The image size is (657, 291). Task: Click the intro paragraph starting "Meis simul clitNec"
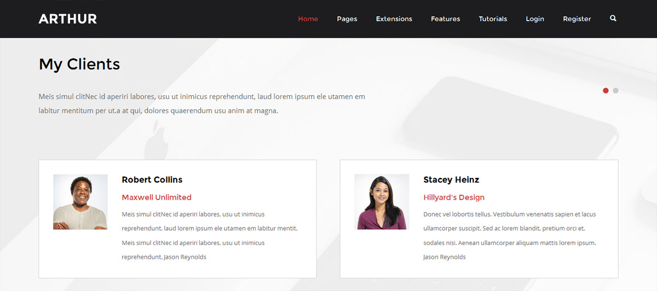pyautogui.click(x=202, y=103)
